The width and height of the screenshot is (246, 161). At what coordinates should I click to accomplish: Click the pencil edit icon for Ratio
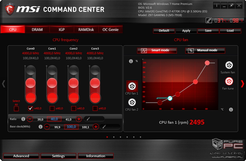coord(88,119)
